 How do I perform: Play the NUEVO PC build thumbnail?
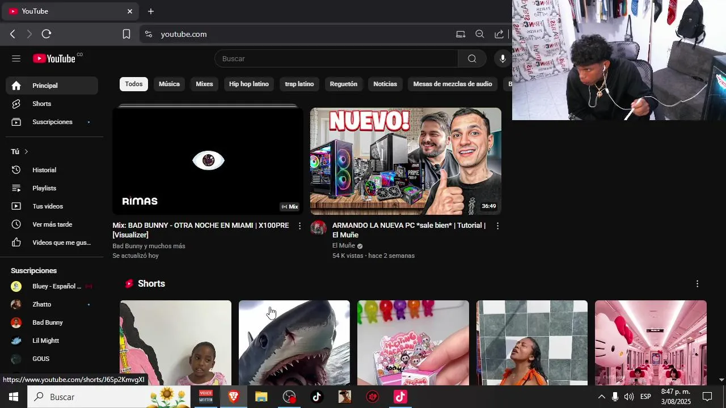406,161
